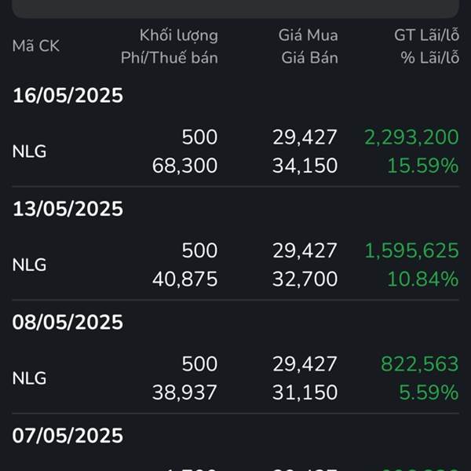Image resolution: width=471 pixels, height=471 pixels.
Task: Select the Giá Bán header label
Action: point(310,57)
